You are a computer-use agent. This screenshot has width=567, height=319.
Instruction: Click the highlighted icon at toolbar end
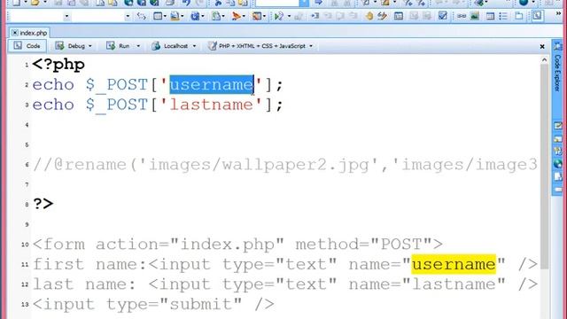(538, 16)
